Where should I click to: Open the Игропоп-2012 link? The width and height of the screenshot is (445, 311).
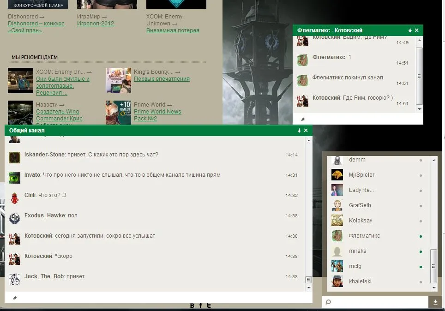(x=95, y=24)
